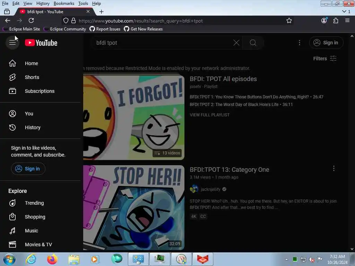Clear the search box with X
This screenshot has width=355, height=266.
click(x=236, y=43)
